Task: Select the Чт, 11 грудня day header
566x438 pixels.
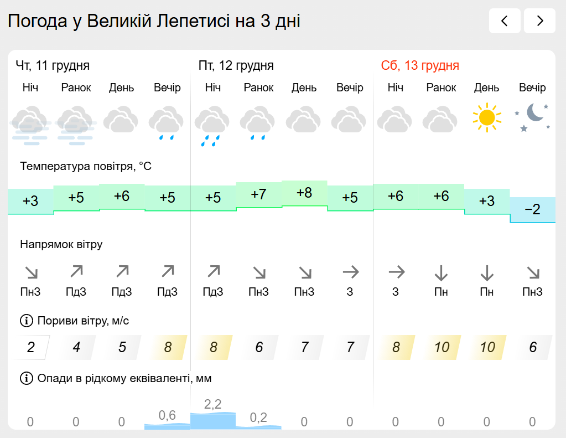Action: click(x=53, y=66)
